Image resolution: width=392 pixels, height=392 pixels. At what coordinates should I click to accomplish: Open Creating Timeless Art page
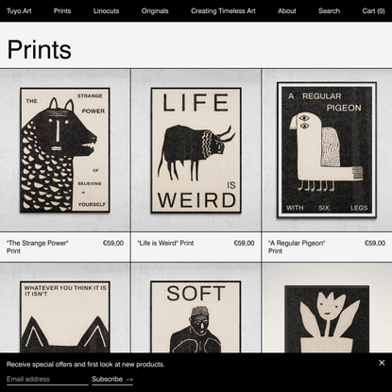pyautogui.click(x=223, y=11)
